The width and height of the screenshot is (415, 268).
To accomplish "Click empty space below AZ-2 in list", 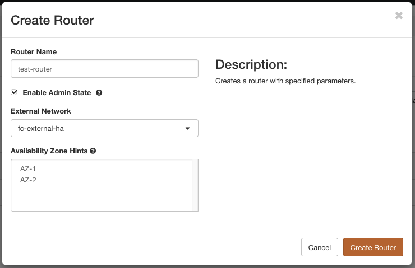I will point(101,199).
